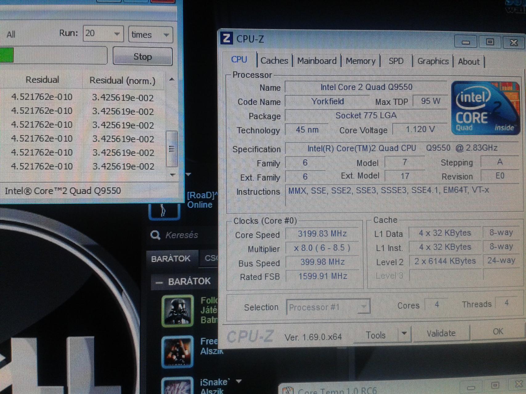
Task: Stop the running stress test
Action: 142,56
